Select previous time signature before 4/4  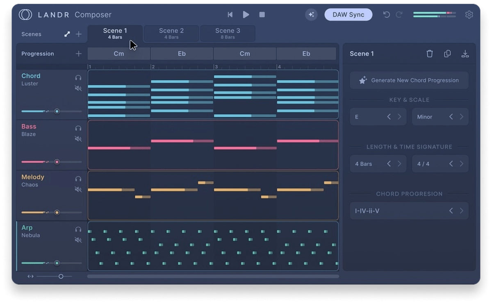[451, 164]
